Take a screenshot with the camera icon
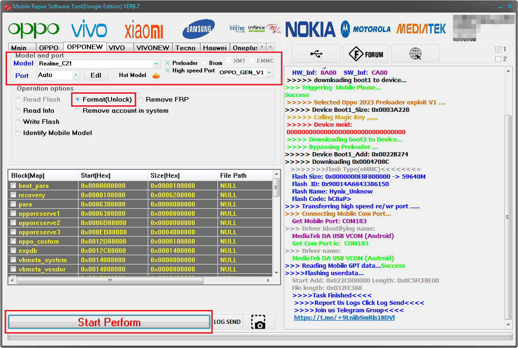Image resolution: width=518 pixels, height=348 pixels. click(x=258, y=322)
